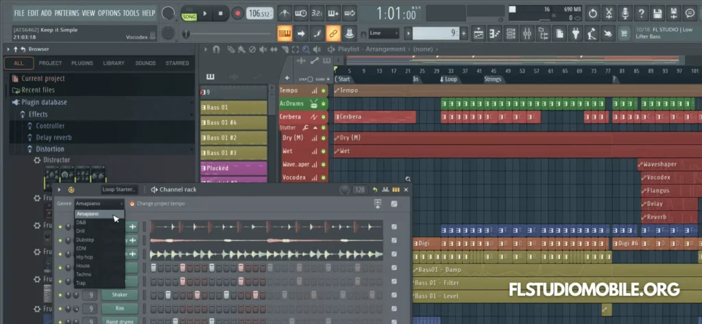Toggle SONG mode in the transport
Screen dimensions: 702x324
click(x=189, y=16)
